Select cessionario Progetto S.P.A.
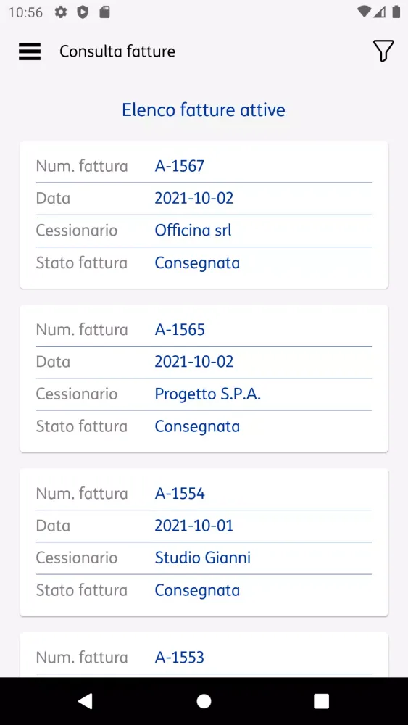The height and width of the screenshot is (725, 408). (x=208, y=394)
